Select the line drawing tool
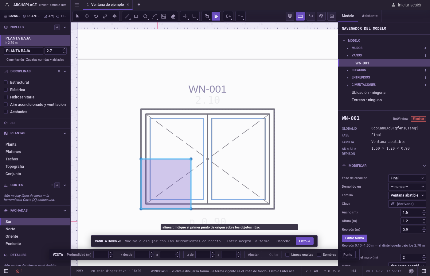The height and width of the screenshot is (276, 430). [x=127, y=16]
